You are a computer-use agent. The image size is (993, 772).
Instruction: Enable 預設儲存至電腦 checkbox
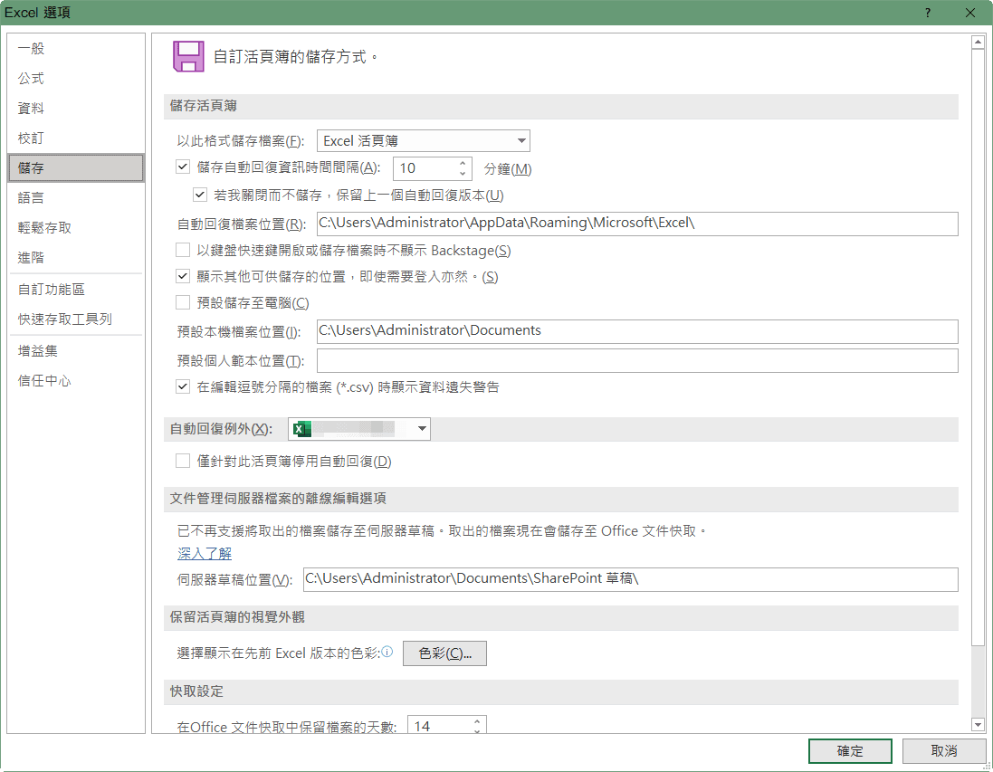[x=183, y=302]
